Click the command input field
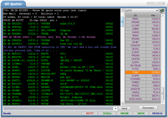168x118 pixels. point(58,108)
